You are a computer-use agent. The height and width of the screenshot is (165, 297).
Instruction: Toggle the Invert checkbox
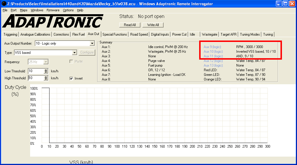pos(71,78)
